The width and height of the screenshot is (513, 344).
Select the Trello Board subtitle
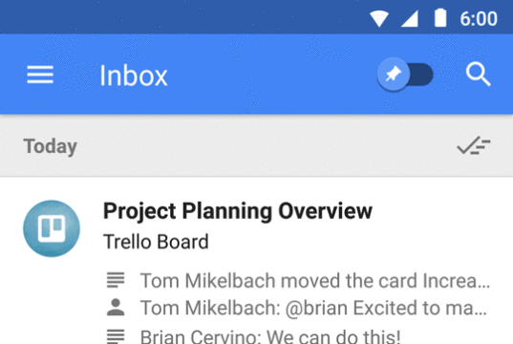click(x=156, y=242)
